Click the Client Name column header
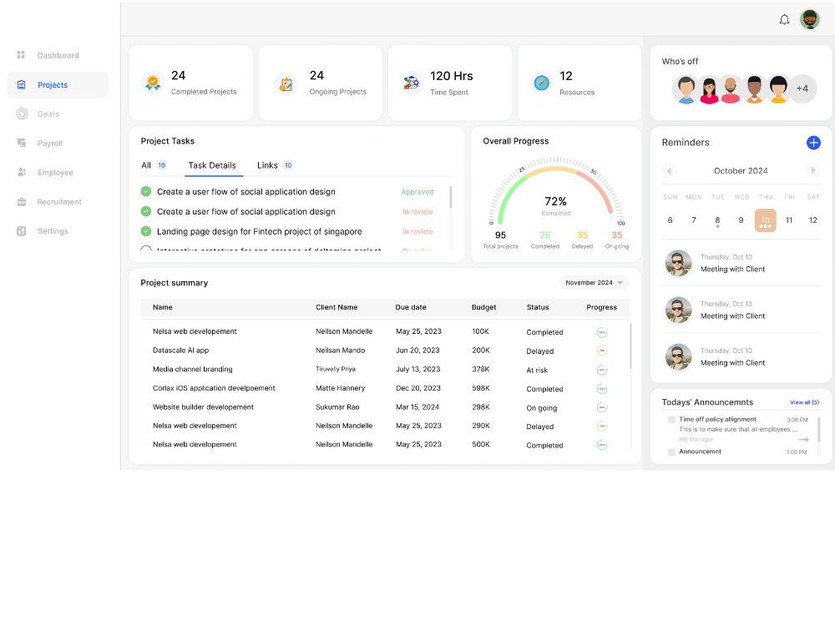This screenshot has height=626, width=835. [337, 308]
